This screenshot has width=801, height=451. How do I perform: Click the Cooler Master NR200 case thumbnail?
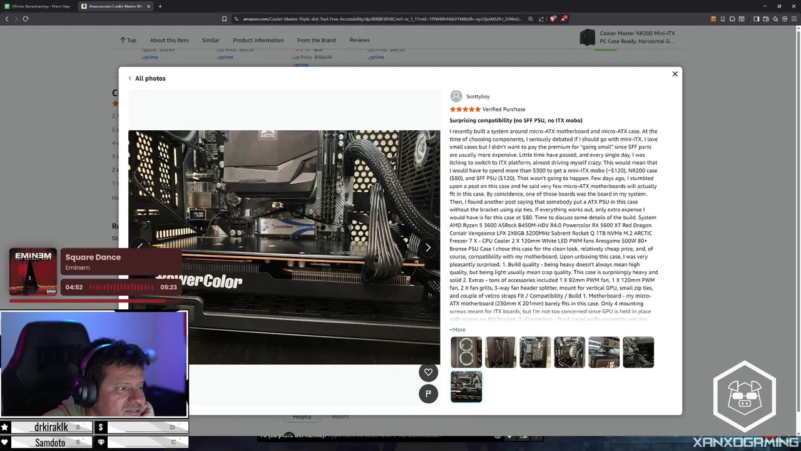pos(587,38)
